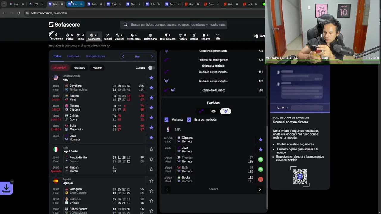Filter by Finalizado matches
The width and height of the screenshot is (381, 214).
(79, 68)
